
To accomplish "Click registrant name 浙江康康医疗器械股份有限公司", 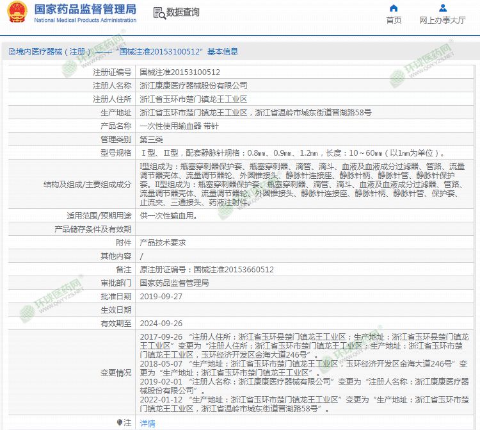I will pyautogui.click(x=193, y=85).
